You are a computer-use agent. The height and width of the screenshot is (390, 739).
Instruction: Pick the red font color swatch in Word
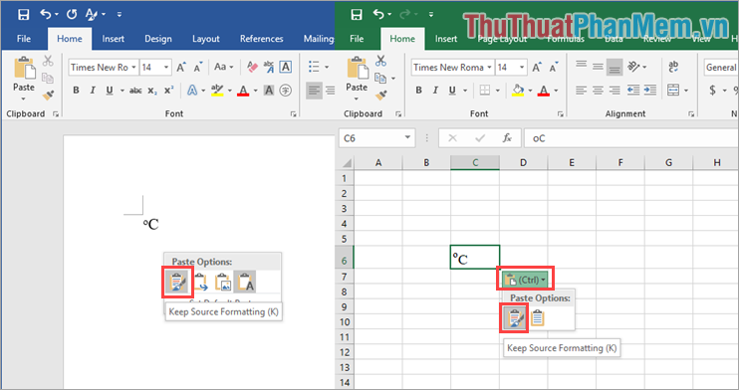[x=243, y=91]
